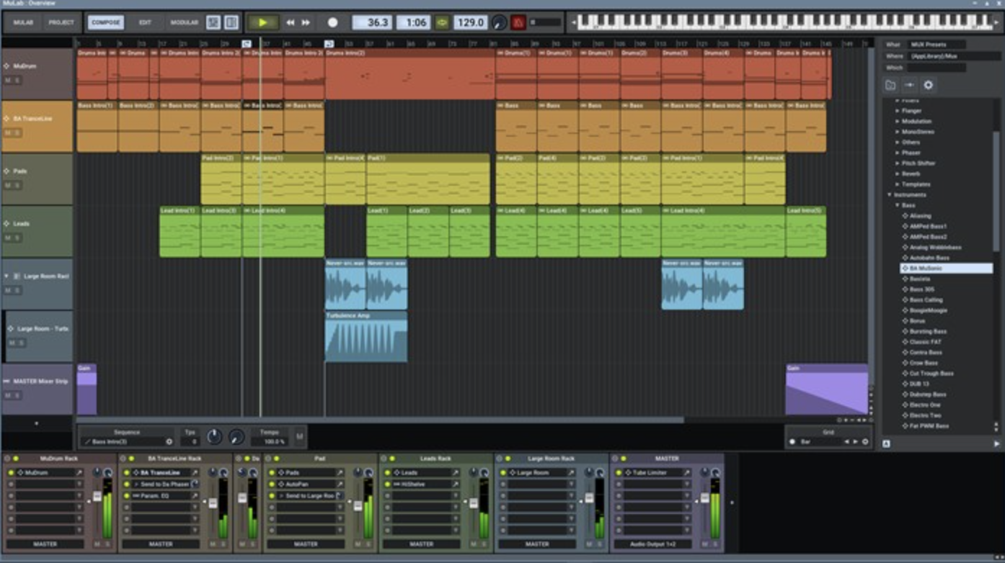Click the rewind button
1005x563 pixels.
pyautogui.click(x=291, y=23)
